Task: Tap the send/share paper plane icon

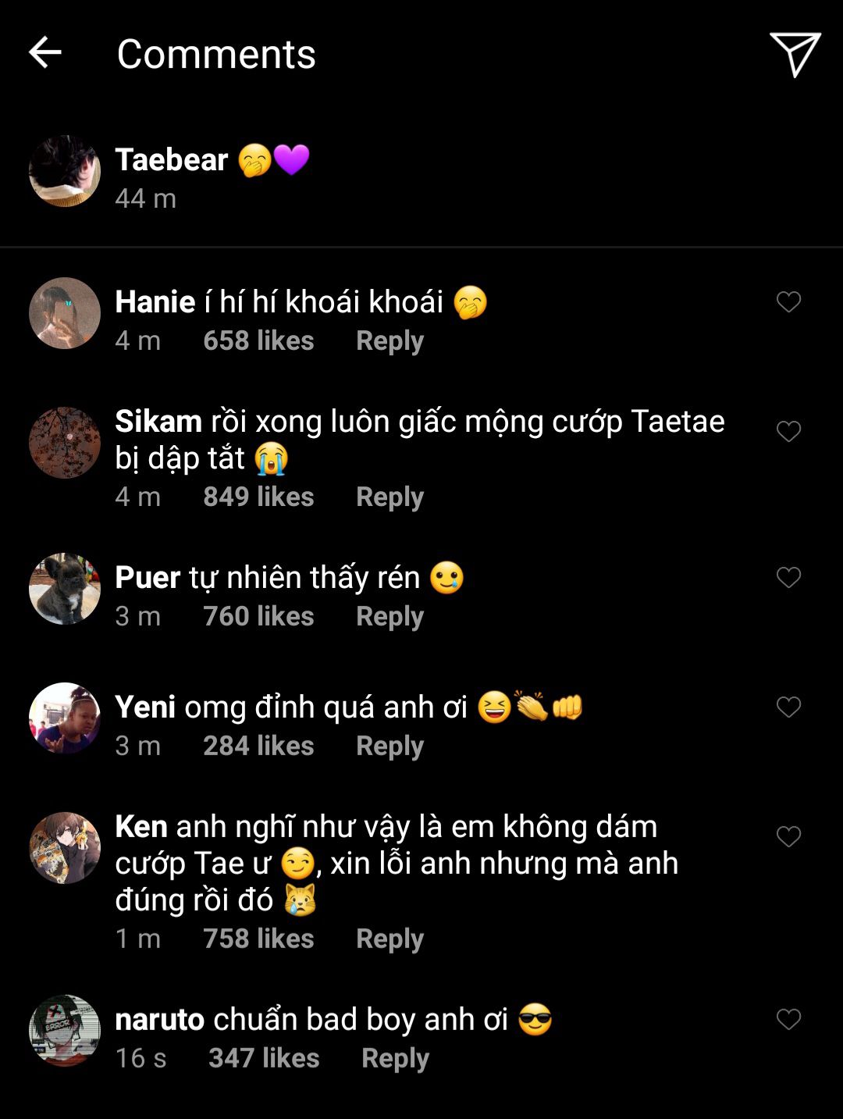Action: pyautogui.click(x=795, y=54)
